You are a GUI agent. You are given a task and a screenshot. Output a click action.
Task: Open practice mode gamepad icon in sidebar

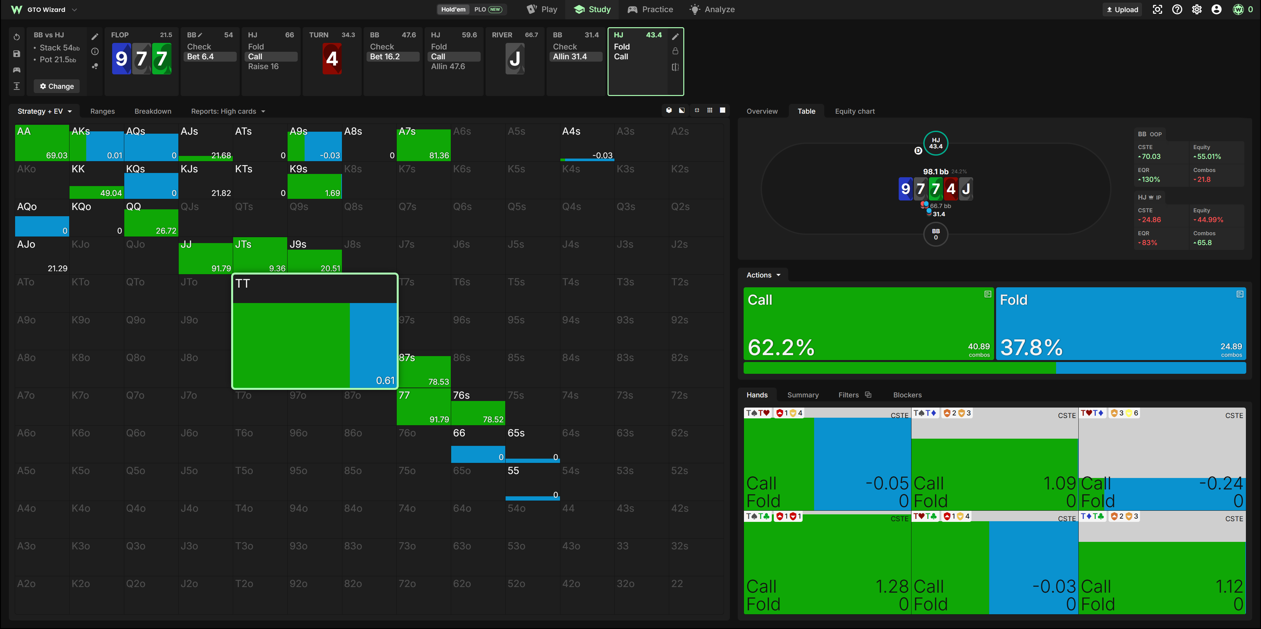pyautogui.click(x=17, y=70)
